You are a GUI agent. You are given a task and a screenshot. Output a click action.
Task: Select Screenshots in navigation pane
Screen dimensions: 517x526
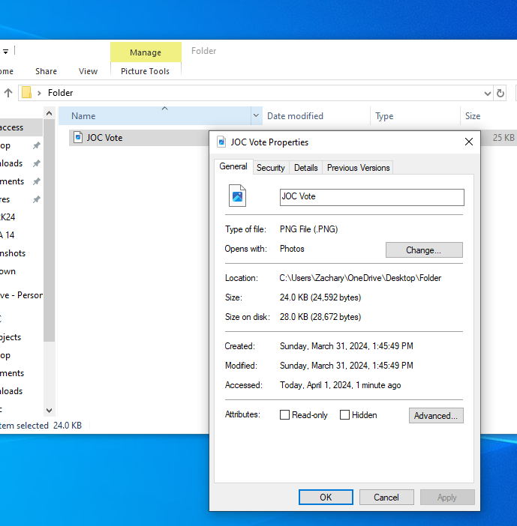(21, 253)
